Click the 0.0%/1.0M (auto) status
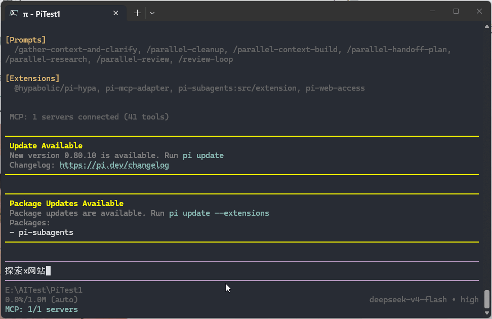This screenshot has width=492, height=319. tap(42, 300)
